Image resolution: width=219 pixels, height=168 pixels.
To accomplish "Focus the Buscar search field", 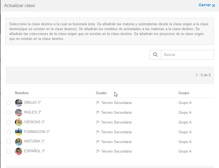I will pos(187,55).
